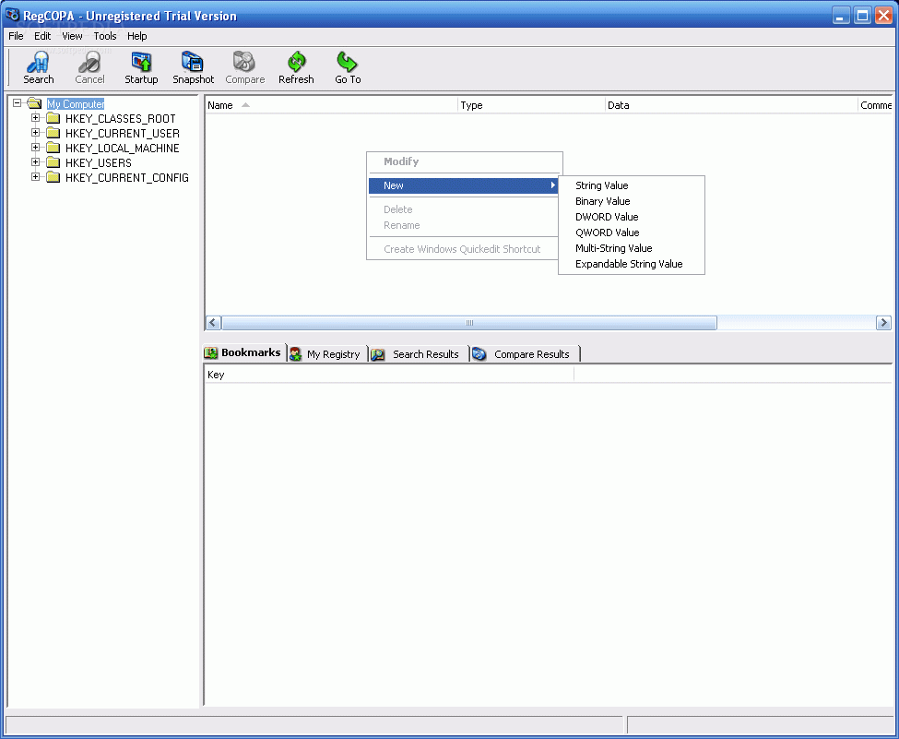Choose New in the context menu
899x739 pixels.
coord(463,185)
